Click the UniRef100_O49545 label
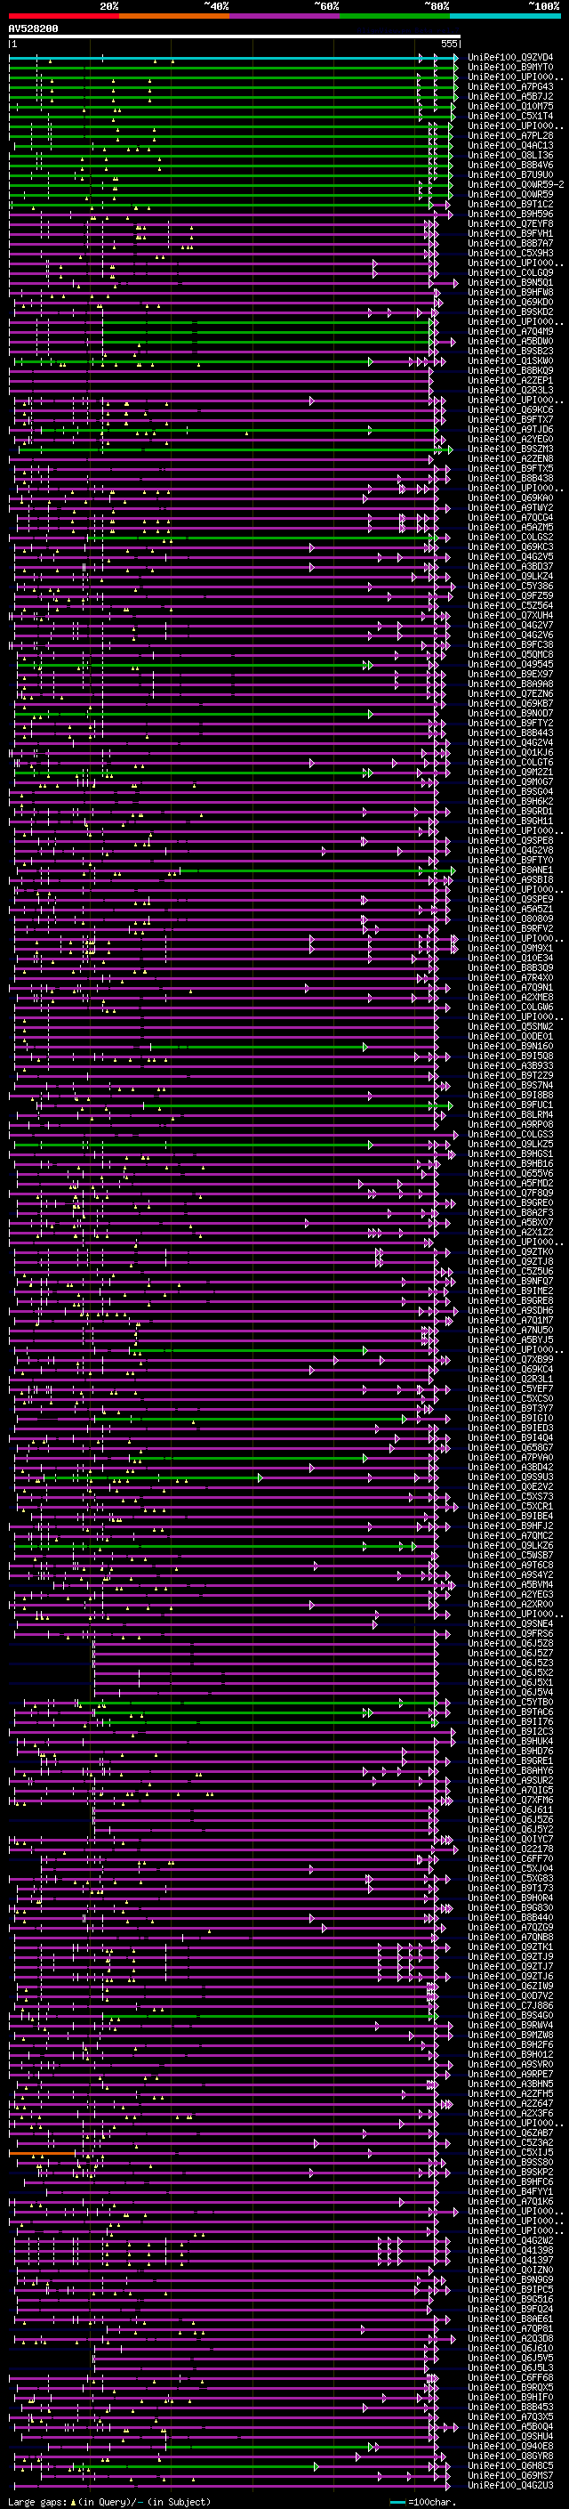The width and height of the screenshot is (569, 2509). coord(510,664)
